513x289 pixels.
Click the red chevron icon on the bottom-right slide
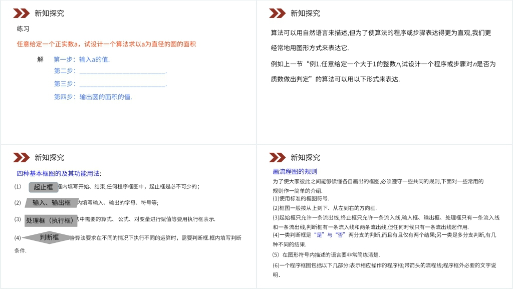(x=278, y=158)
